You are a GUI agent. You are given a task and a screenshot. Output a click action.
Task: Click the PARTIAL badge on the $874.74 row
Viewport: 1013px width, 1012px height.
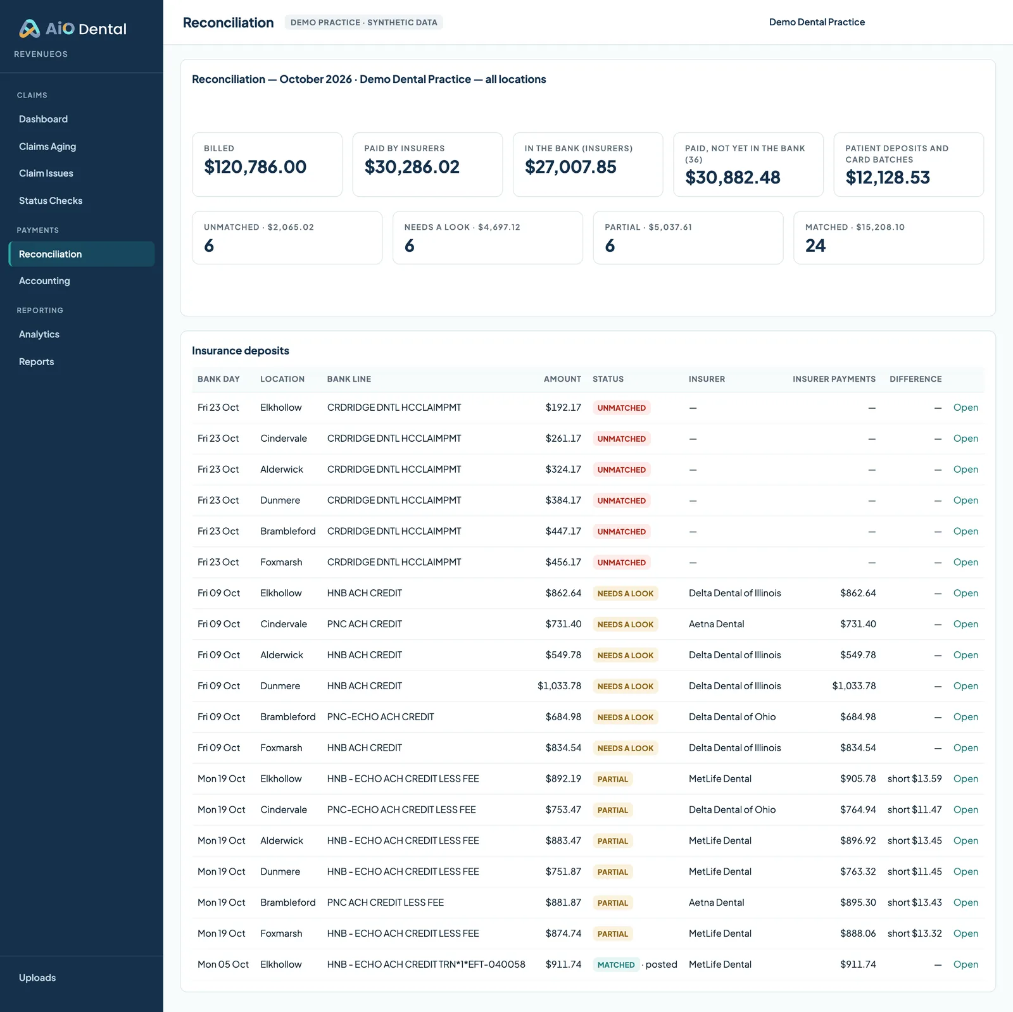pos(613,934)
